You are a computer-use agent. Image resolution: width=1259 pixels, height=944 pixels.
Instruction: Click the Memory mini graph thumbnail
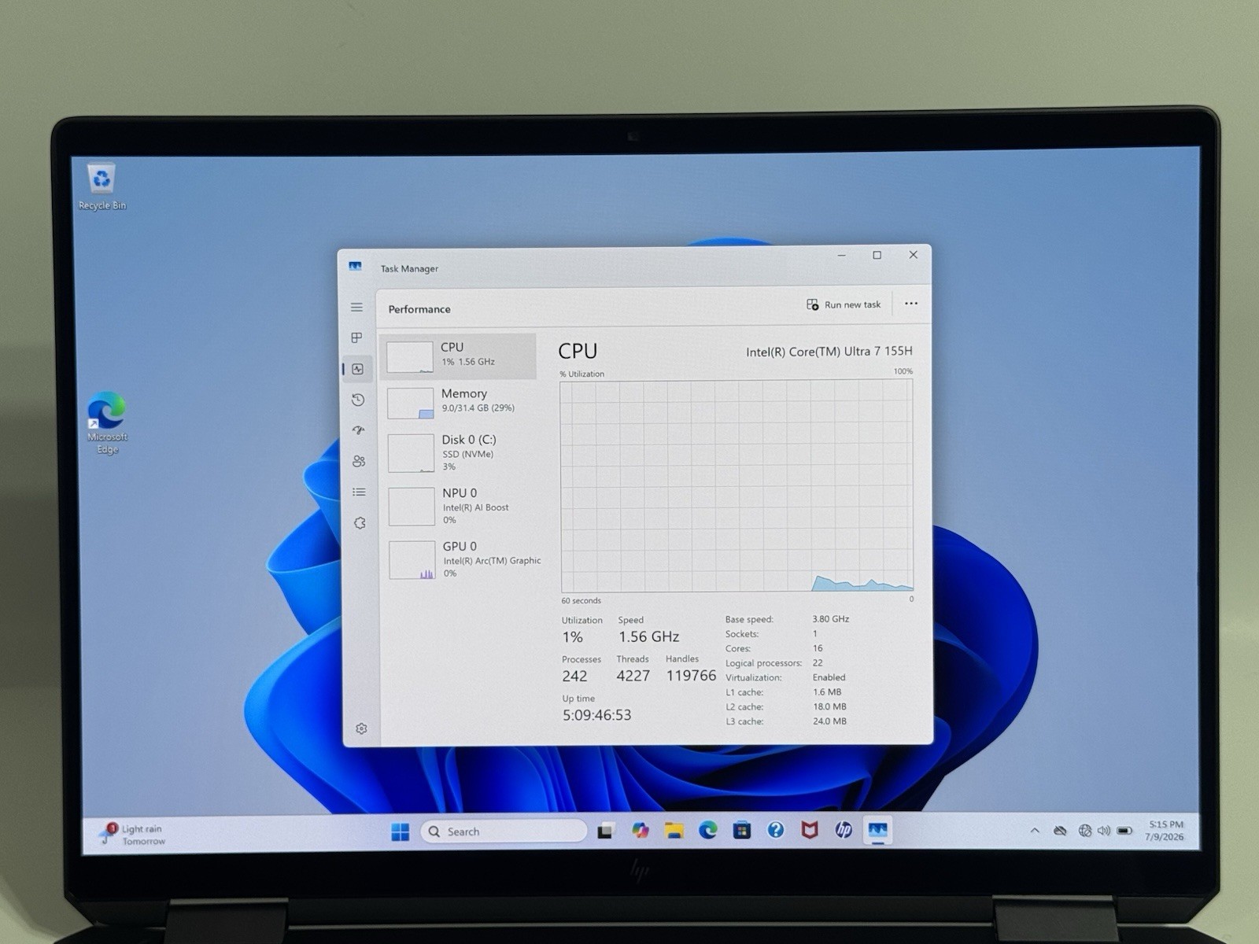coord(410,403)
